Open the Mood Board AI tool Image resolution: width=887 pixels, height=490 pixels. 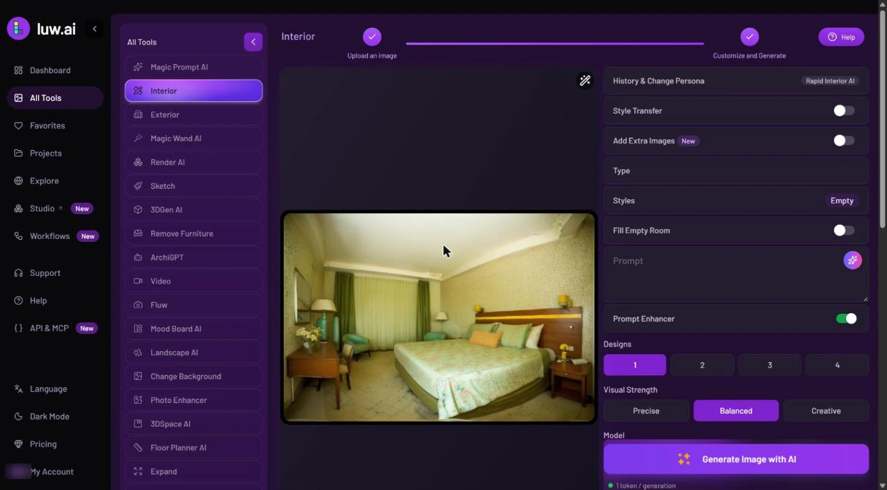[194, 329]
